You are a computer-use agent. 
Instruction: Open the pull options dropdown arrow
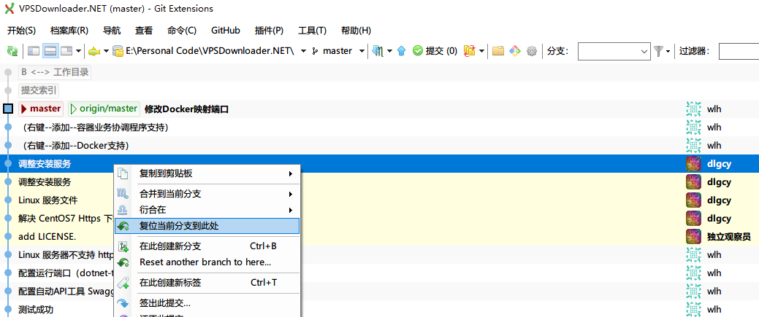389,51
